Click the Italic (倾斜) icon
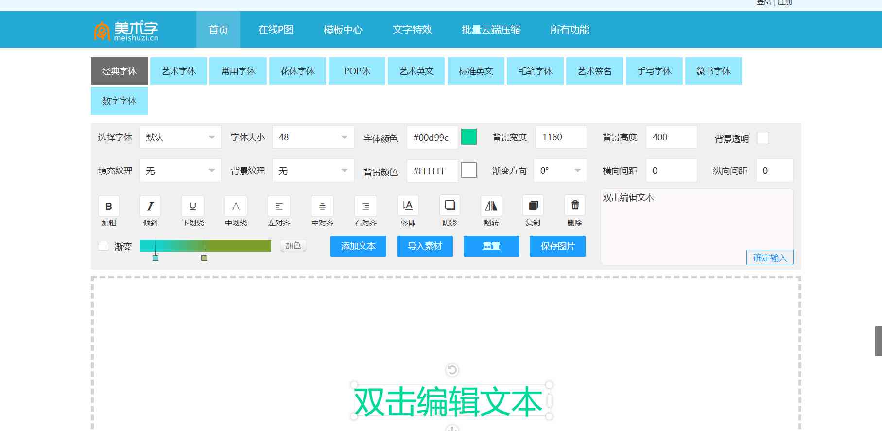Viewport: 882px width, 431px height. 150,206
